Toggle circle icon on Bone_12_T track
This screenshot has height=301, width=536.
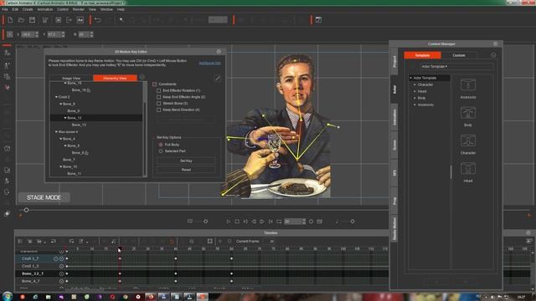point(61,273)
